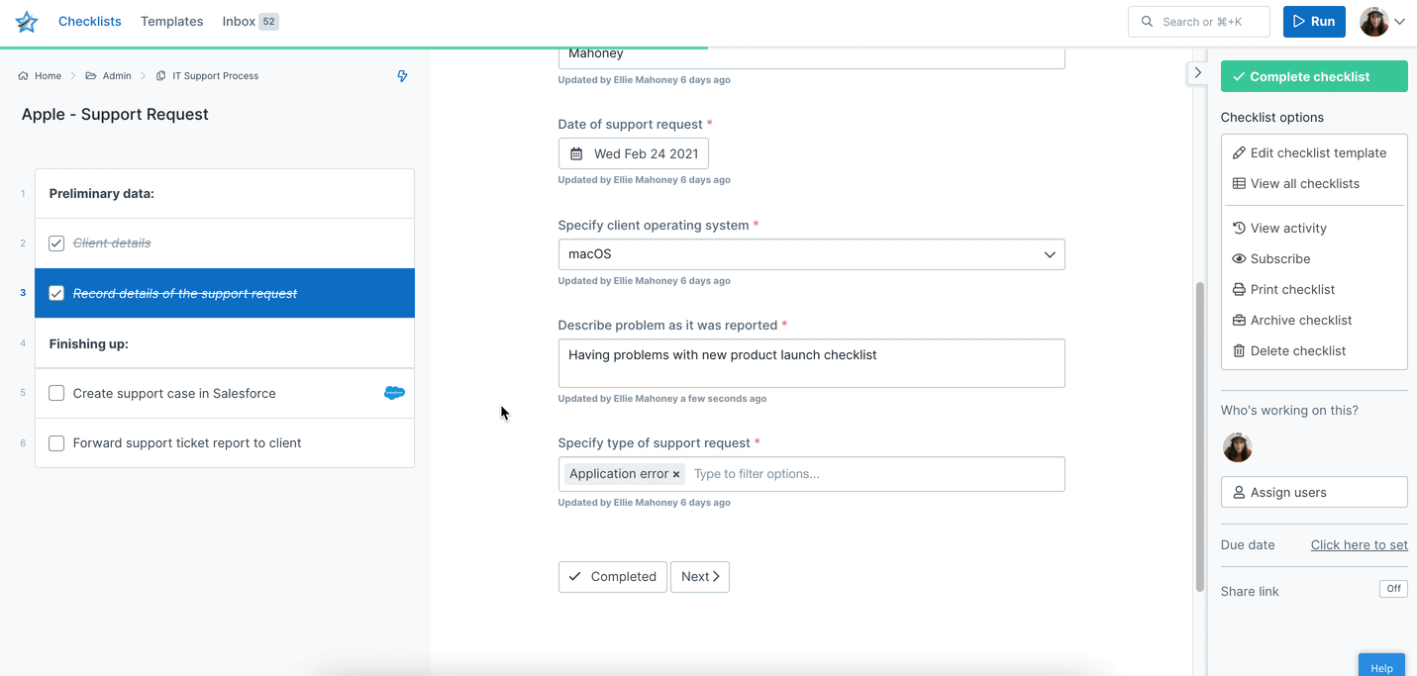
Task: Click the lightning bolt automations icon
Action: (402, 76)
